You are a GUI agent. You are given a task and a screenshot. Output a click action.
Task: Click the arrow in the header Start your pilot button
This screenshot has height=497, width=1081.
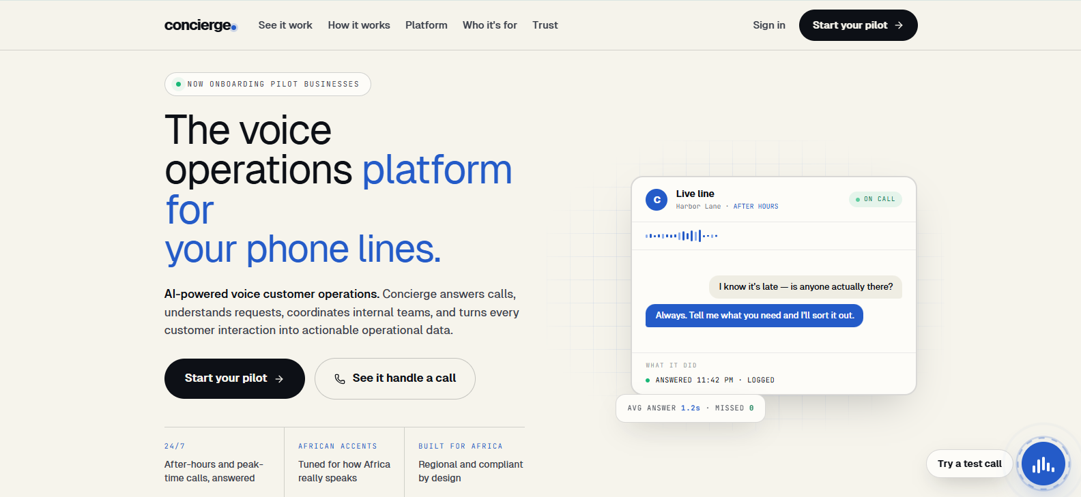point(899,25)
